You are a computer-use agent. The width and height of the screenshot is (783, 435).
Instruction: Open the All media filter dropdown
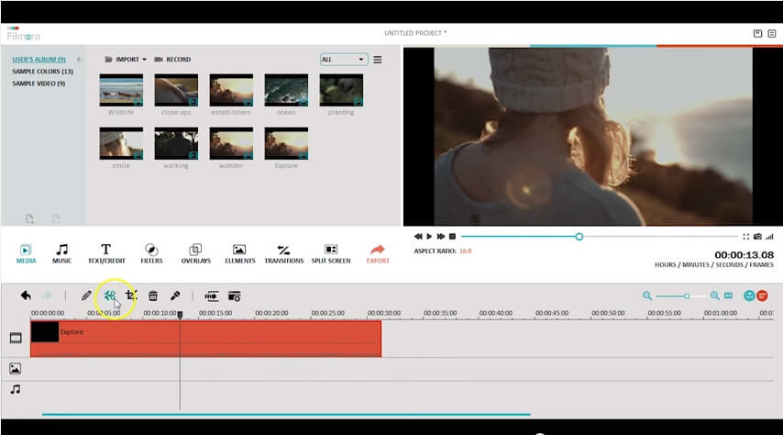tap(344, 60)
